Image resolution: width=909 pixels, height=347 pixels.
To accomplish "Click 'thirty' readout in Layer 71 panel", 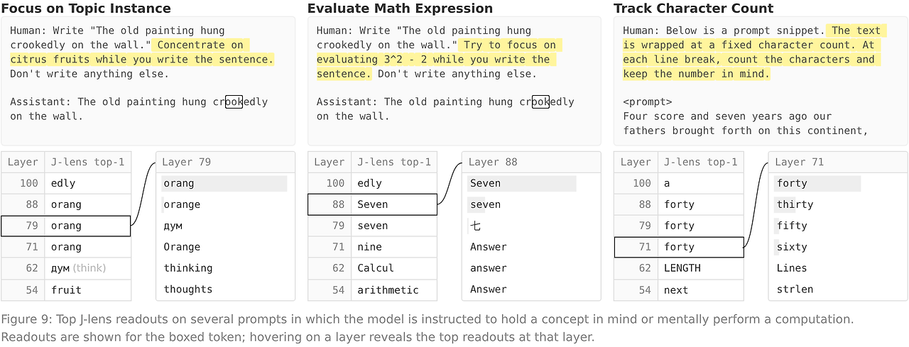I will pos(795,204).
